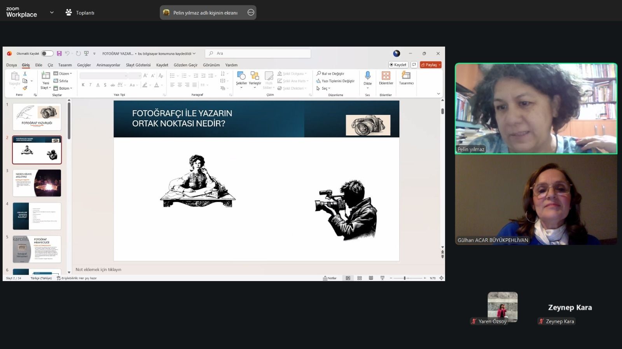Toggle underline formatting

98,85
